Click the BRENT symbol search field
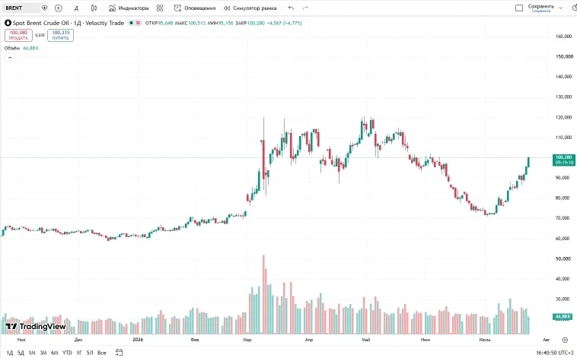Viewport: 577px width, 358px height. (22, 8)
